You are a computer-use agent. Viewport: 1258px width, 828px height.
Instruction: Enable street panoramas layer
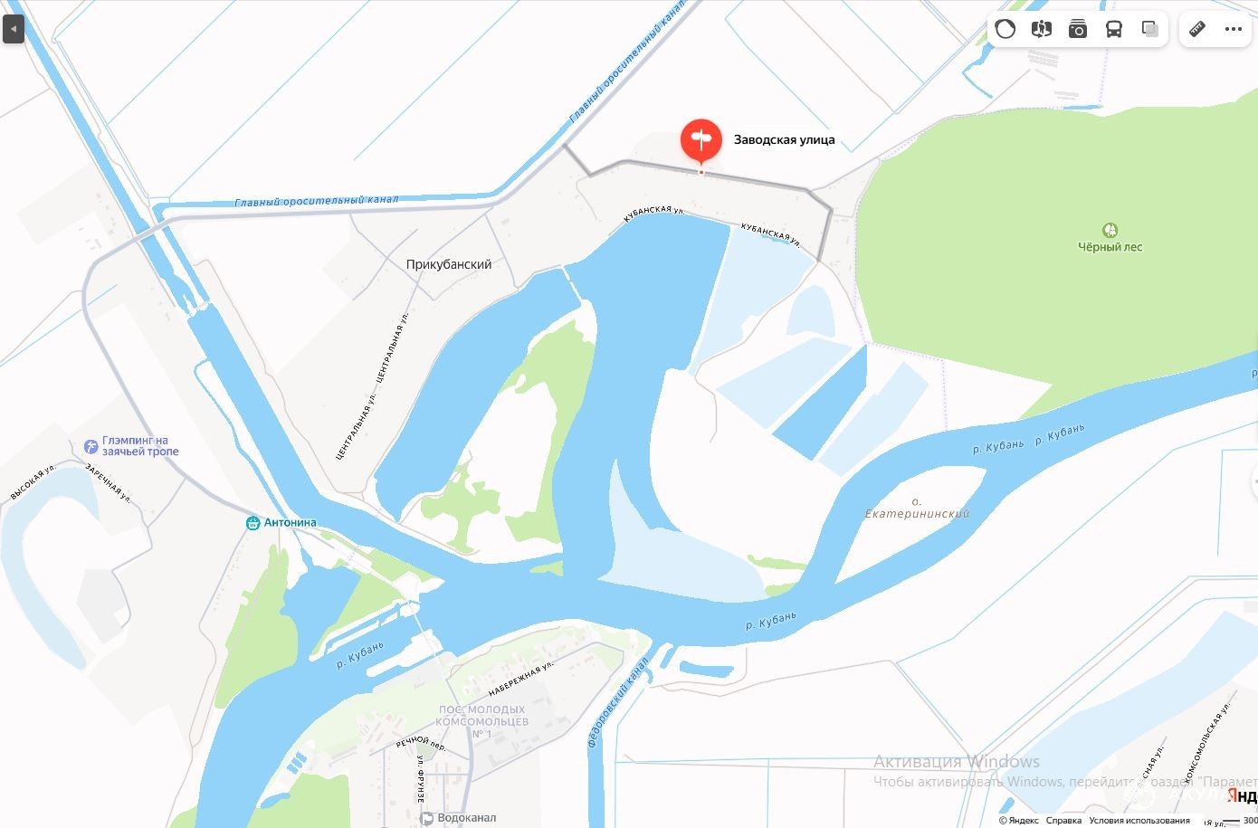coord(1042,29)
